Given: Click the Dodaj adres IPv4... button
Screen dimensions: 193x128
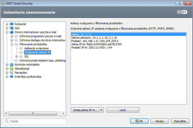Looking at the screenshot, I should 85,110.
